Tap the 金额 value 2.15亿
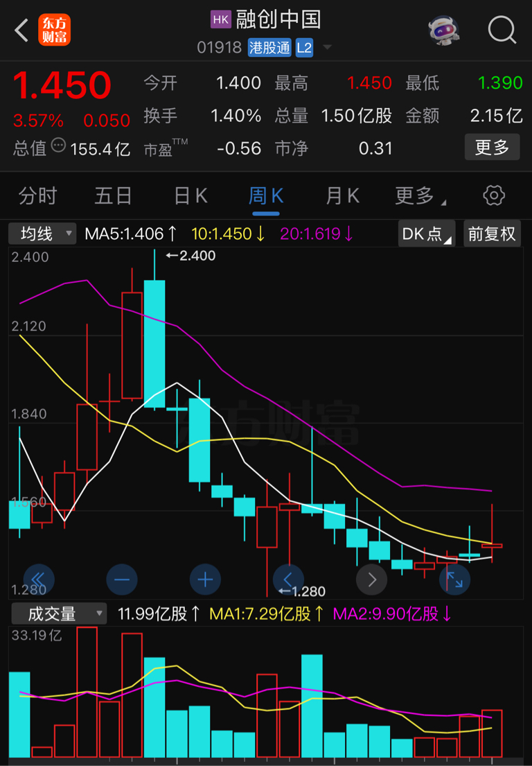This screenshot has height=766, width=532. tap(497, 116)
